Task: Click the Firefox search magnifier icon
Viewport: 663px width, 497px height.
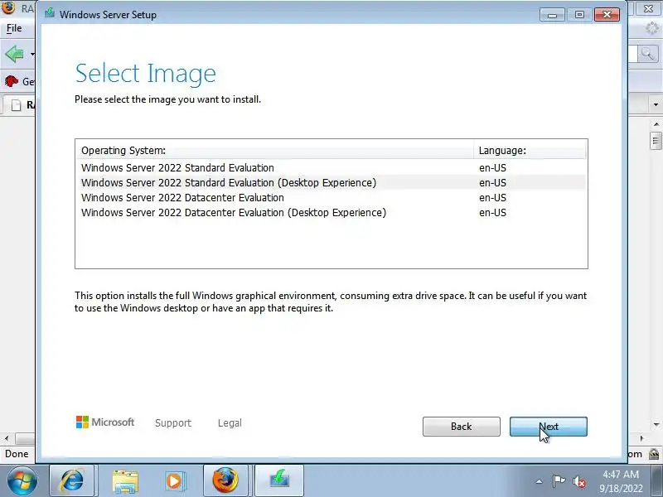Action: pyautogui.click(x=647, y=54)
